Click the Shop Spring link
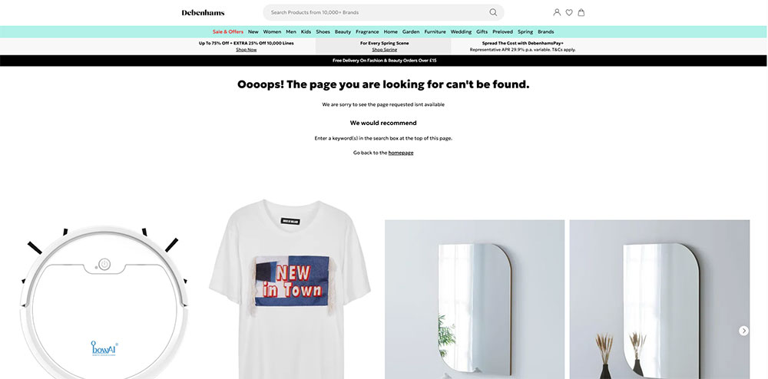Viewport: 768px width, 379px height. (385, 50)
